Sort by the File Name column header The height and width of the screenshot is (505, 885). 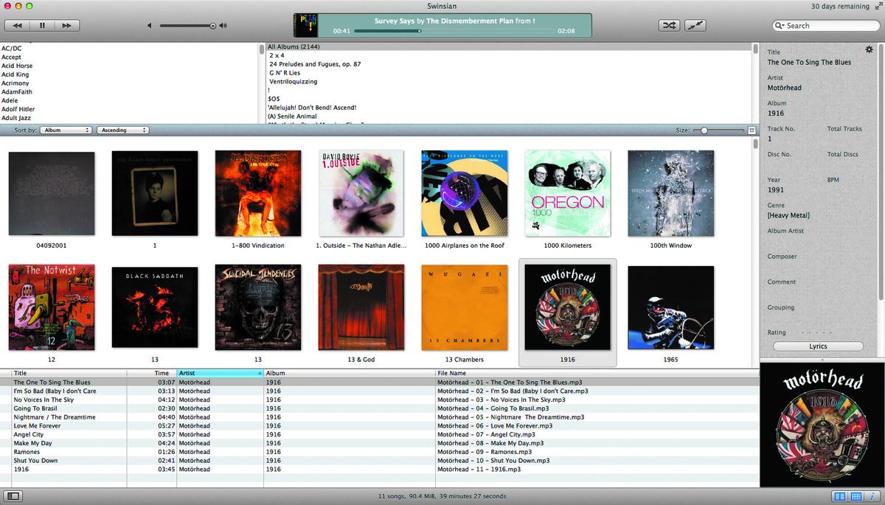tap(597, 373)
